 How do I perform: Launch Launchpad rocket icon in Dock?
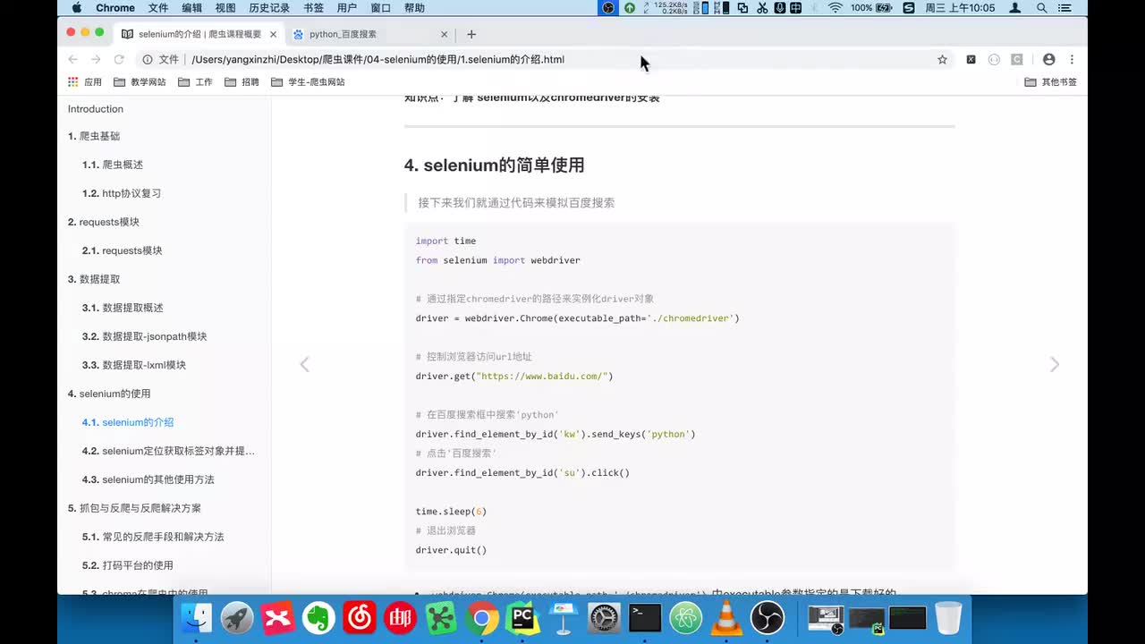(237, 618)
